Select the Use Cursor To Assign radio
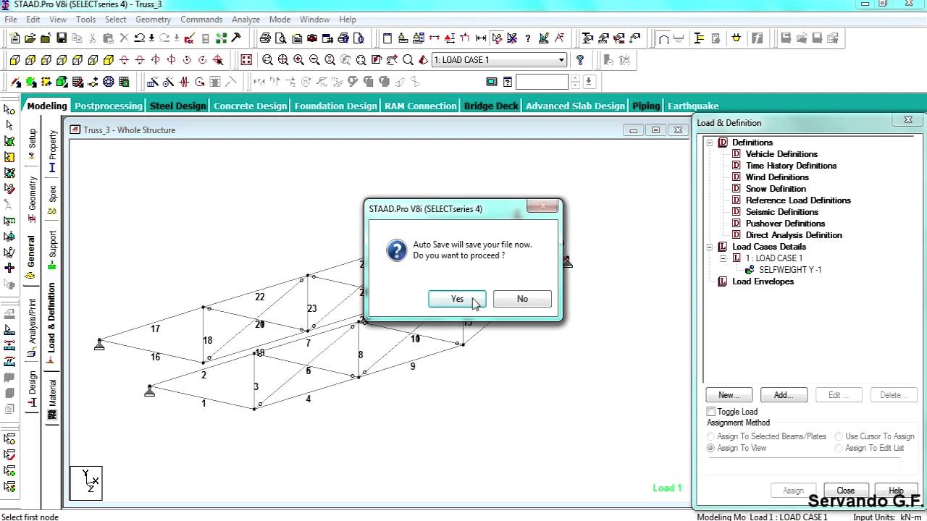 point(839,436)
